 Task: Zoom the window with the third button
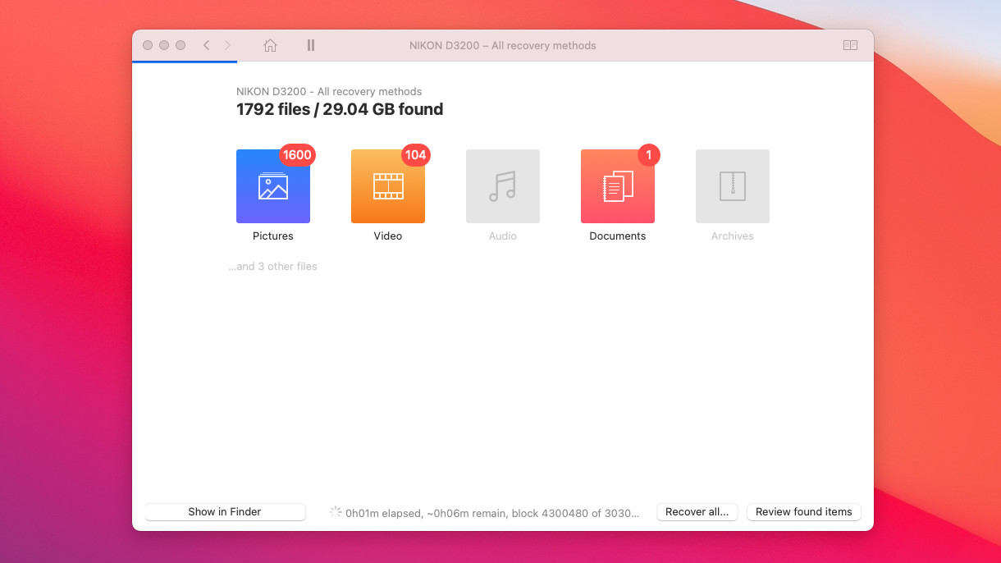click(181, 45)
